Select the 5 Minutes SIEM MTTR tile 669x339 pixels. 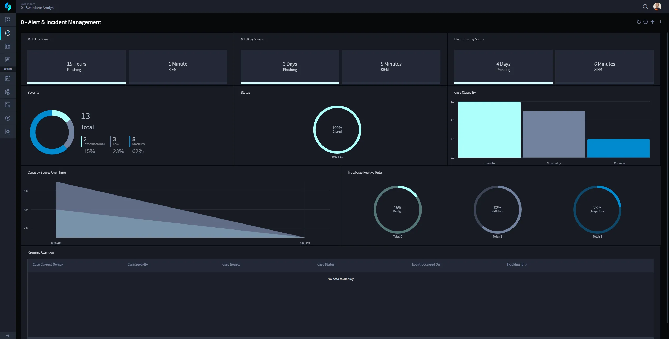point(391,67)
